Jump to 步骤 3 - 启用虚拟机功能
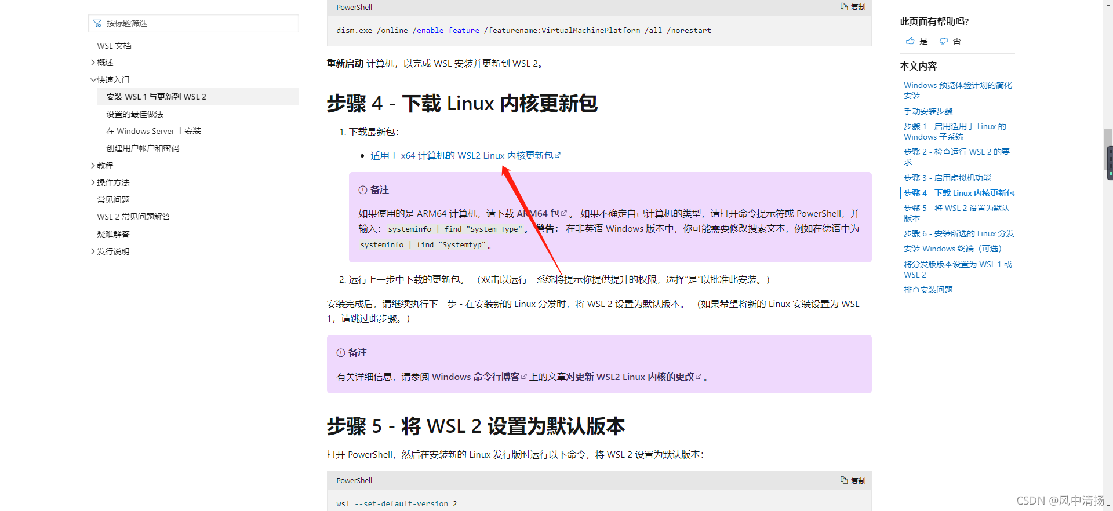This screenshot has width=1113, height=511. [947, 178]
